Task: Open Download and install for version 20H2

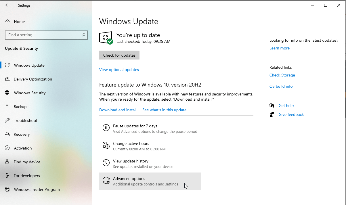Action: (x=118, y=110)
